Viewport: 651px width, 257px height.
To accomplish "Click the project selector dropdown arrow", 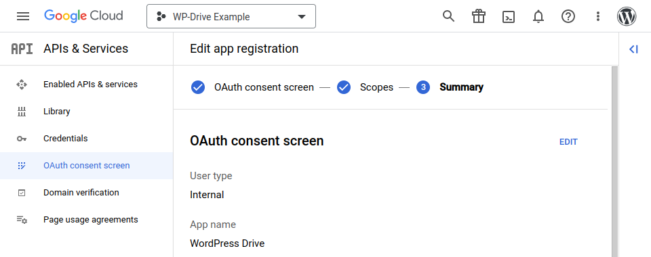I will point(302,17).
